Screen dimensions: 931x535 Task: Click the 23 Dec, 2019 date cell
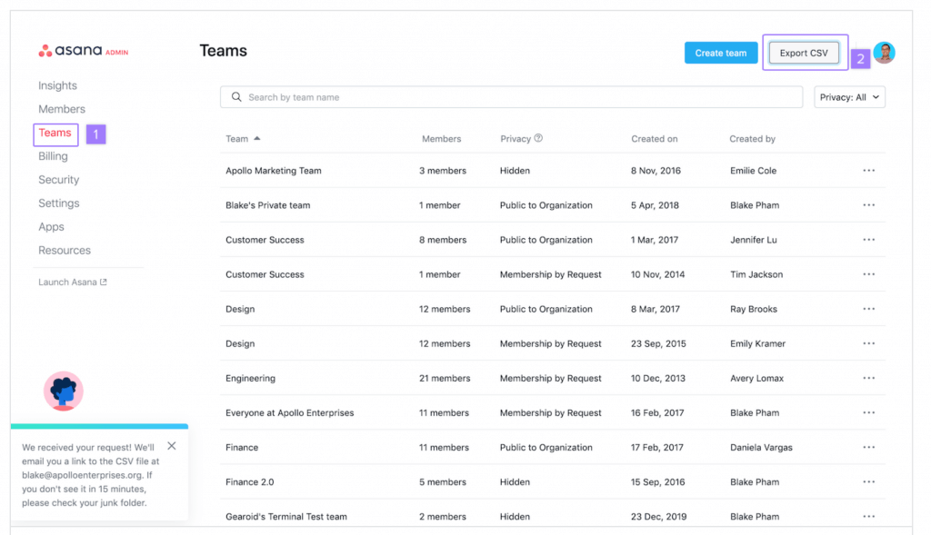(x=658, y=517)
